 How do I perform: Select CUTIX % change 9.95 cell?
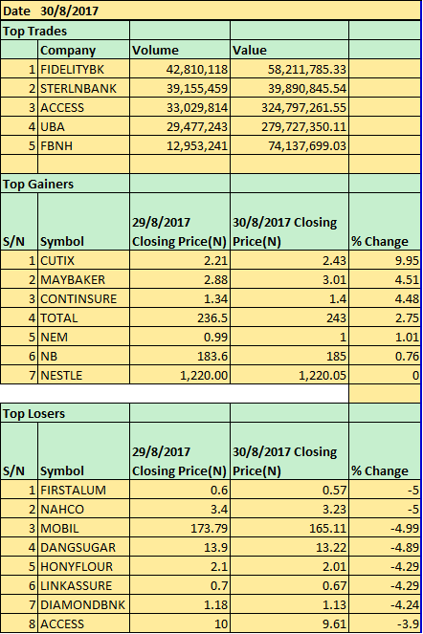385,260
